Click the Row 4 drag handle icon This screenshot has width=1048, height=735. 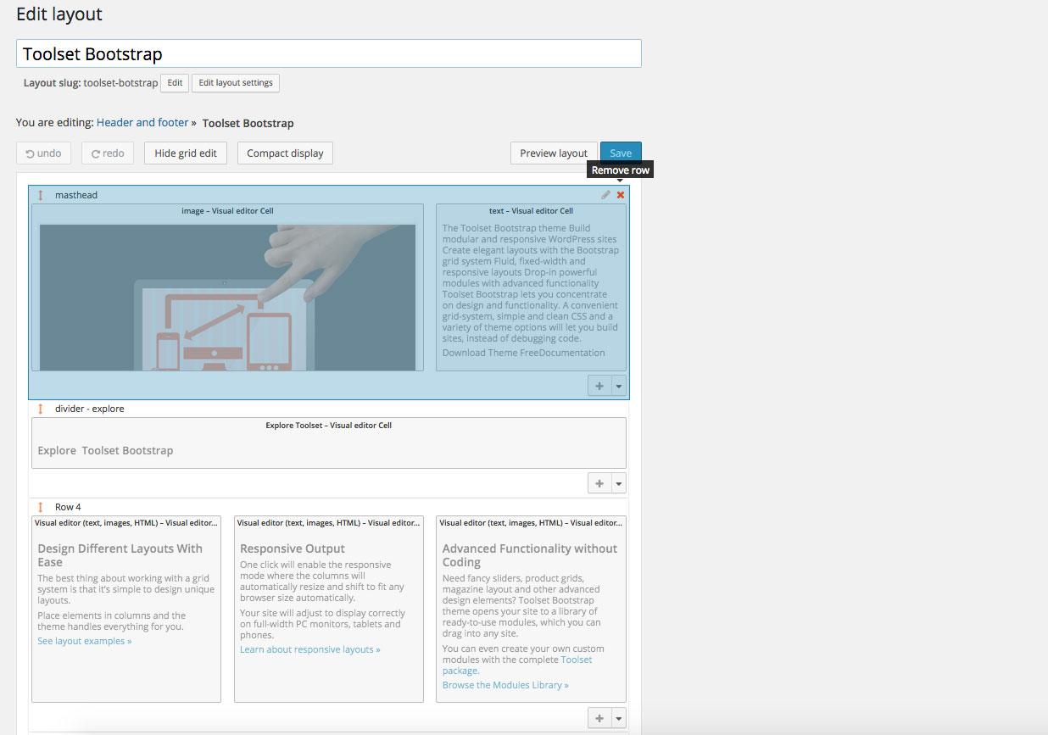pyautogui.click(x=40, y=507)
